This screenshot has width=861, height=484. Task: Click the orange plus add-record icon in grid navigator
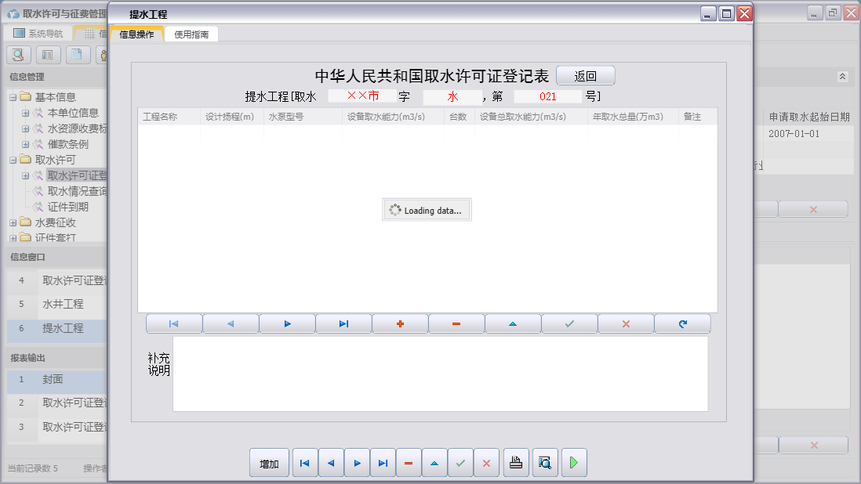click(x=400, y=324)
